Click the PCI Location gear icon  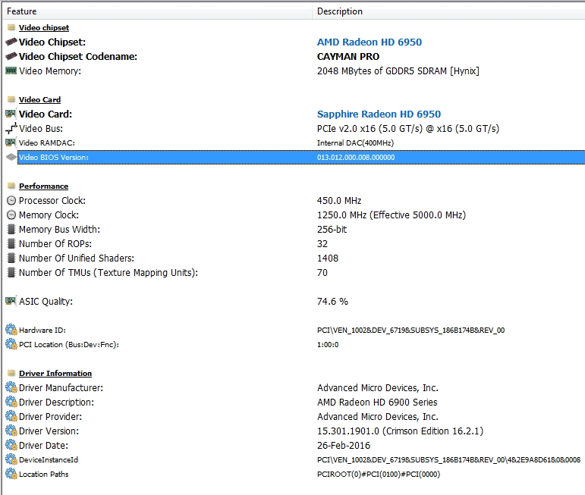tap(11, 344)
